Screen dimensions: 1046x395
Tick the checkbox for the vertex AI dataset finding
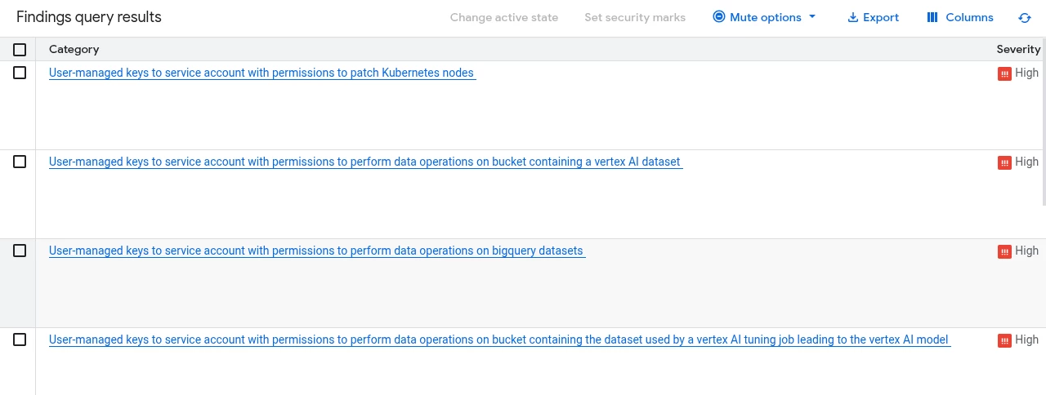tap(20, 162)
